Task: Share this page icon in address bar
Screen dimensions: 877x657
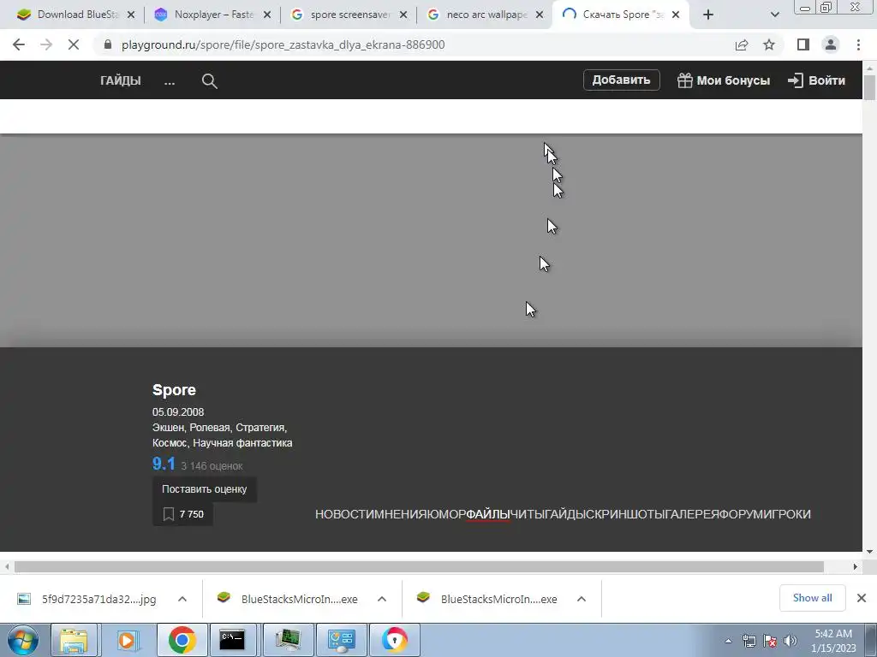Action: pos(742,44)
